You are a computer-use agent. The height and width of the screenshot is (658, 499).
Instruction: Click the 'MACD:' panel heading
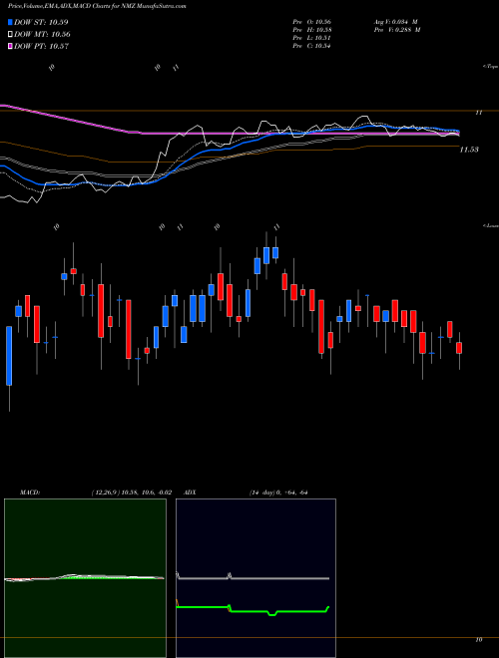30,493
